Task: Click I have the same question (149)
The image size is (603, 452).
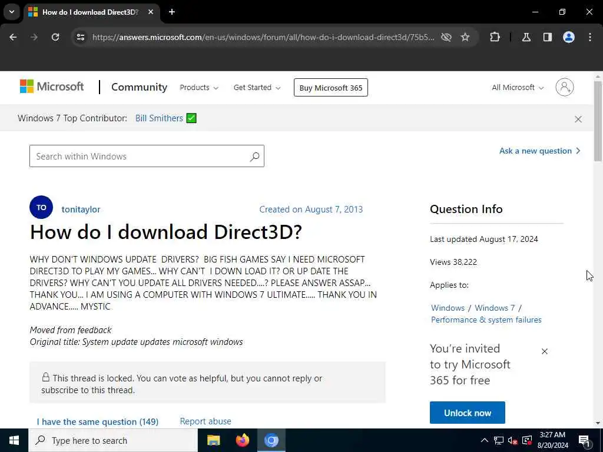Action: pos(98,421)
